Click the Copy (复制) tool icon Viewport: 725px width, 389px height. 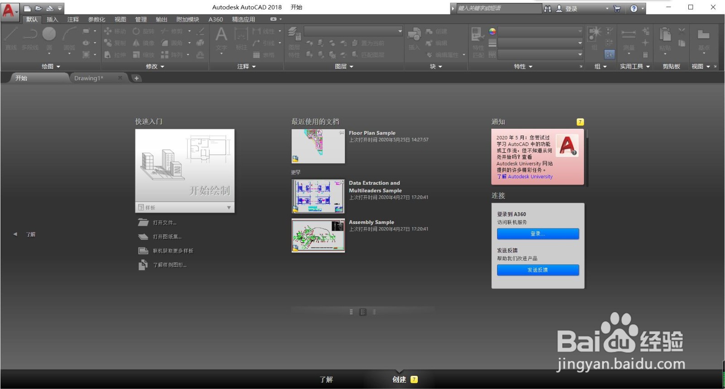[108, 43]
